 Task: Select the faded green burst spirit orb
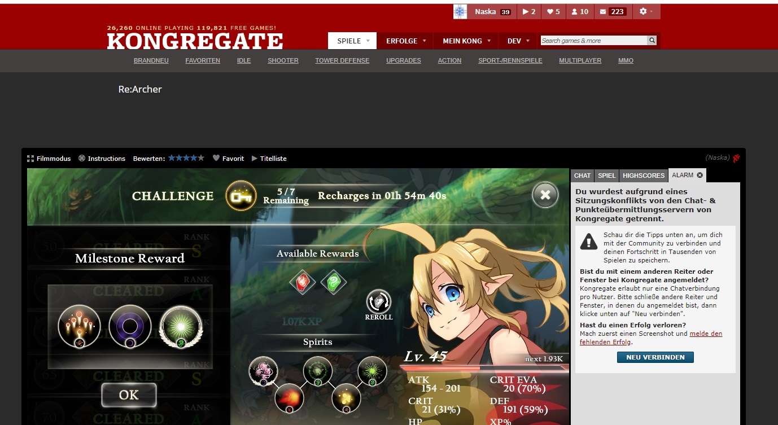tap(318, 371)
